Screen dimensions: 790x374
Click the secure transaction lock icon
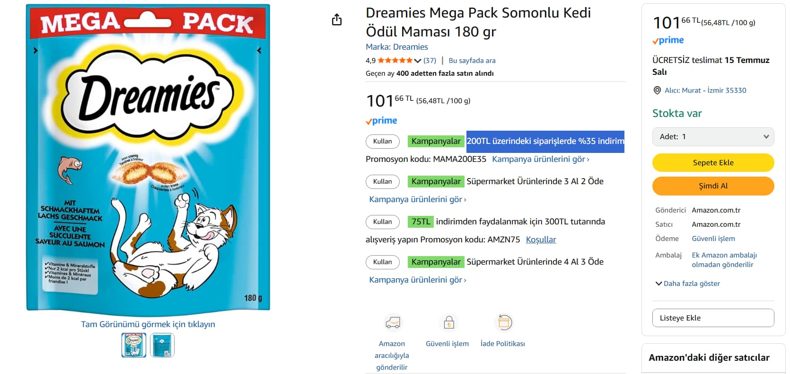[448, 323]
